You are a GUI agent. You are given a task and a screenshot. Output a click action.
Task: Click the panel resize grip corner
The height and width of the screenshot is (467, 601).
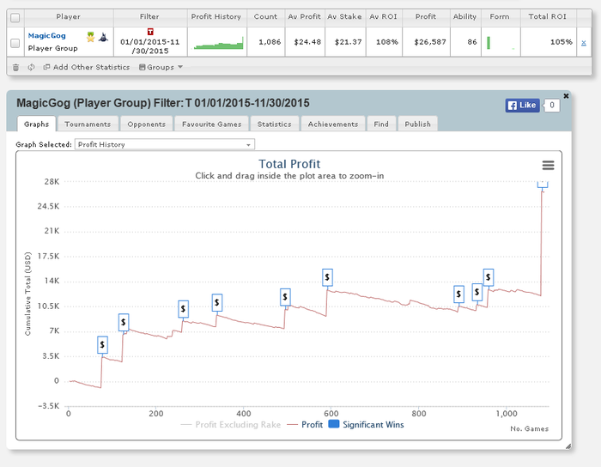[568, 446]
